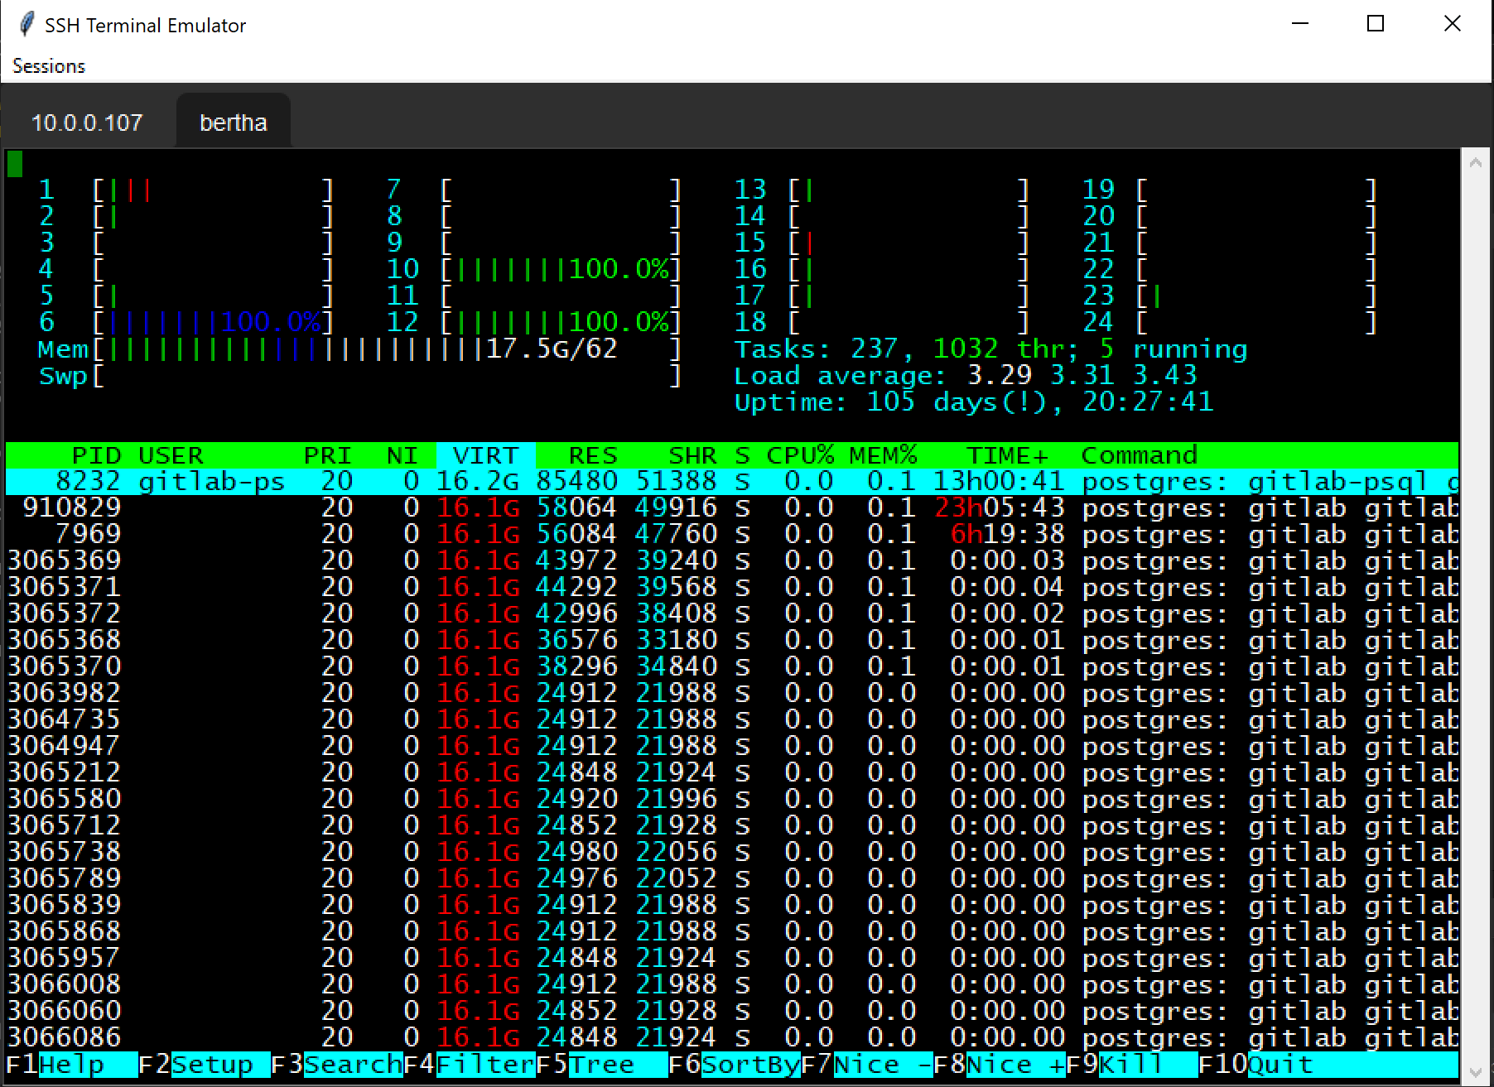Sort by the RES column header
The image size is (1494, 1087).
coord(593,455)
